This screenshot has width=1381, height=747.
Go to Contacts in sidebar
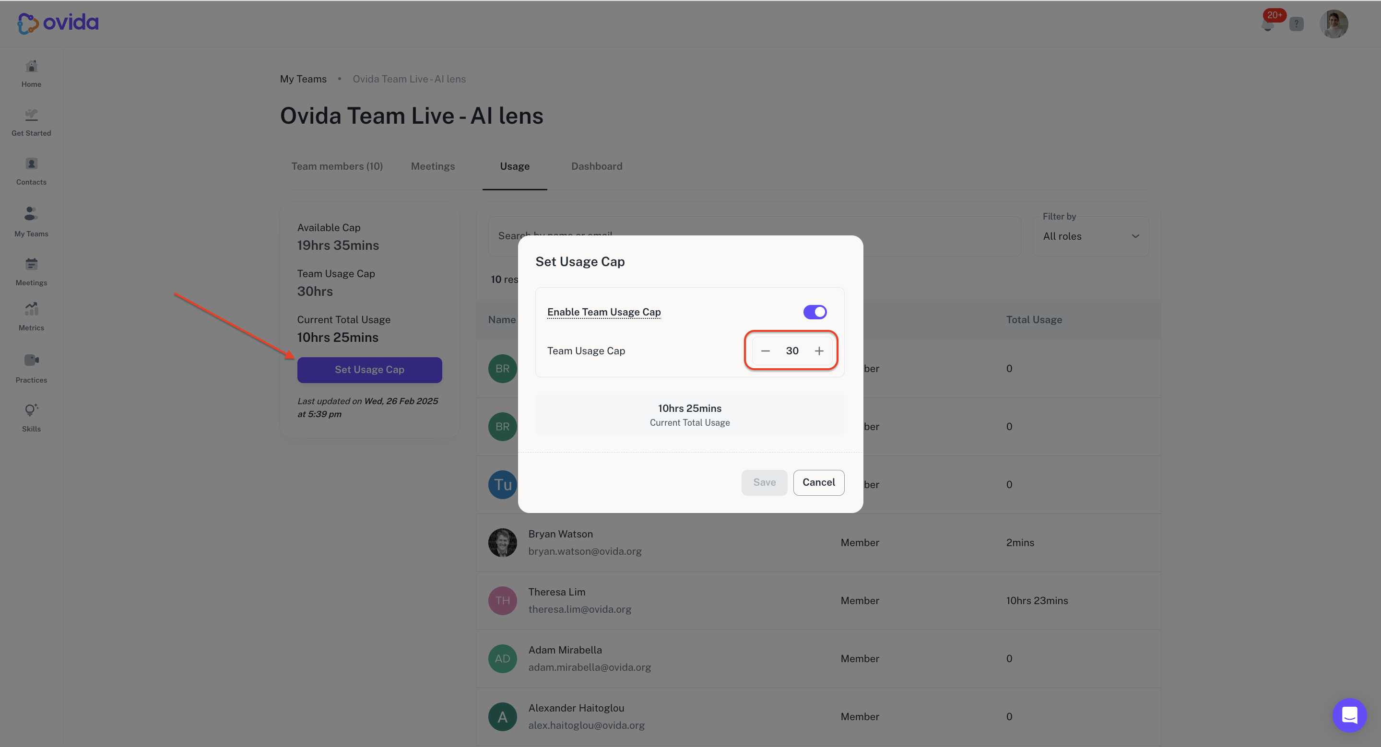tap(31, 171)
